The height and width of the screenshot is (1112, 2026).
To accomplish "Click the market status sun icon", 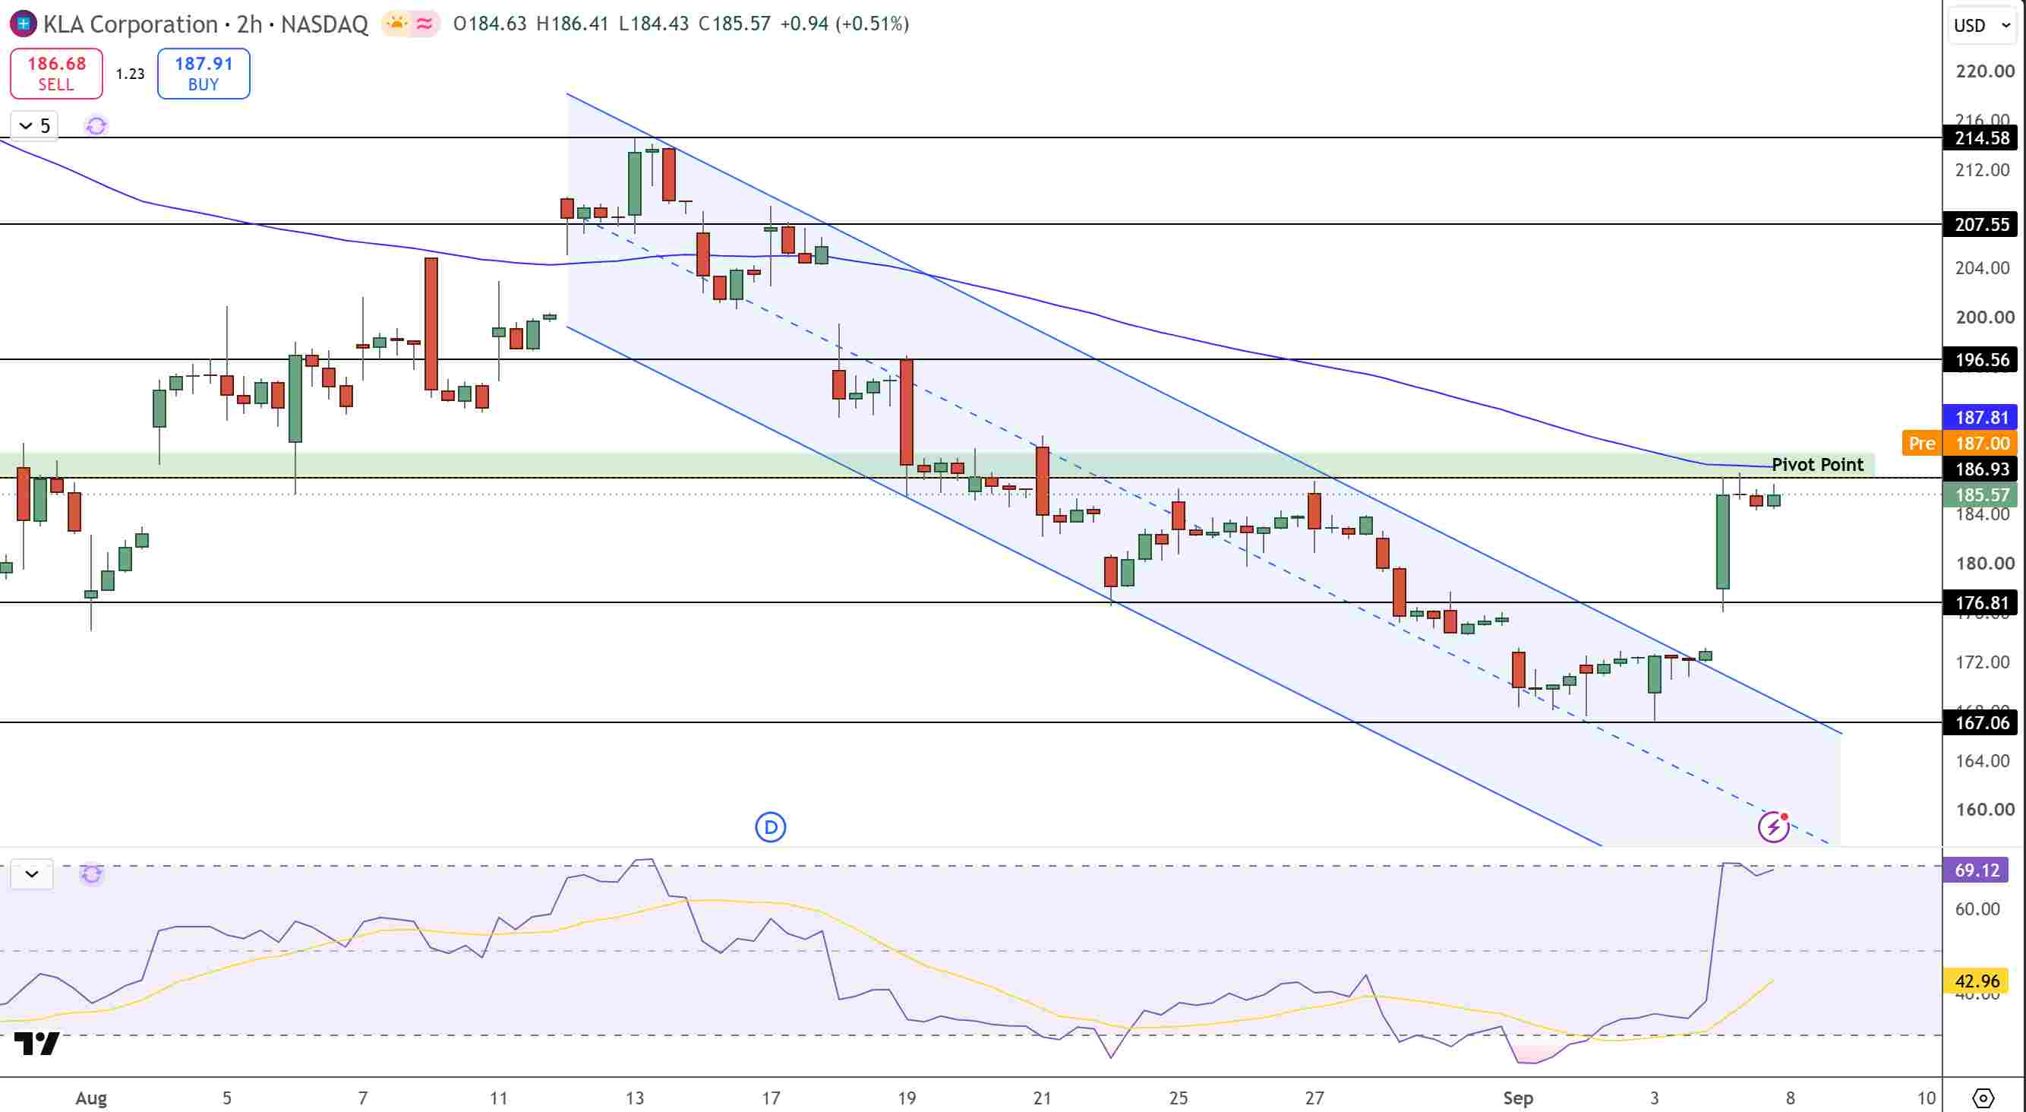I will click(397, 24).
